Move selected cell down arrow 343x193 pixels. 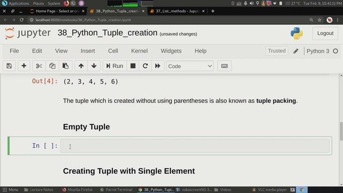pyautogui.click(x=94, y=66)
